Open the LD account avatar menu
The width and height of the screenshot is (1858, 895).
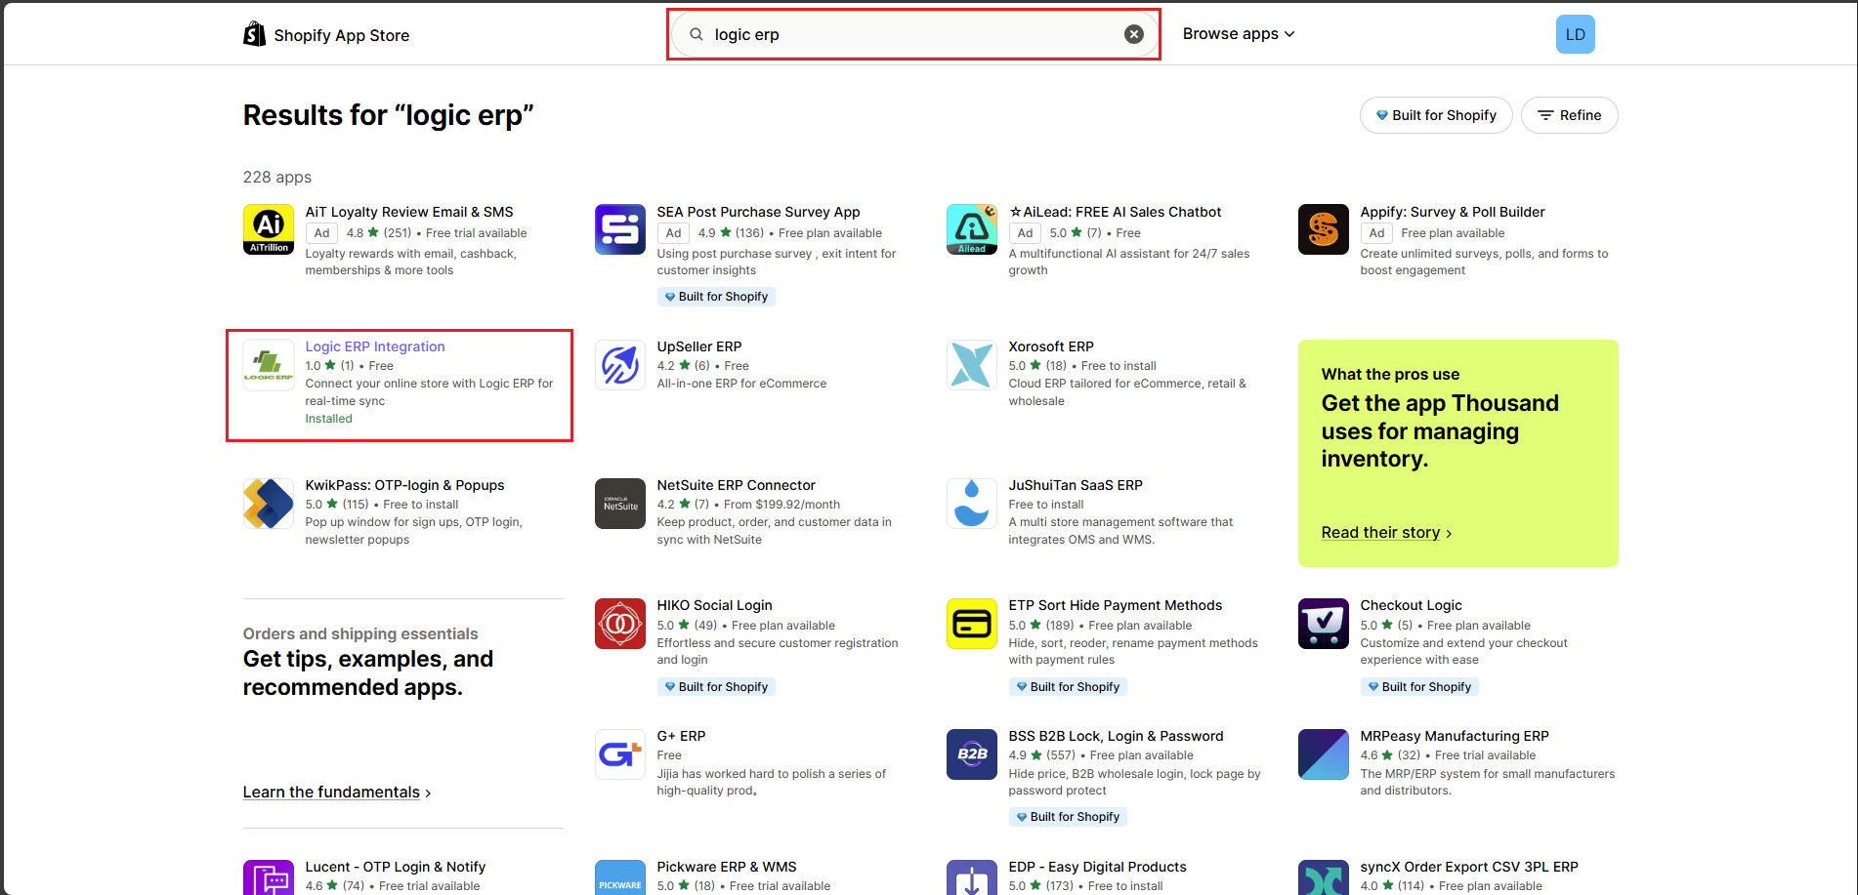1575,34
